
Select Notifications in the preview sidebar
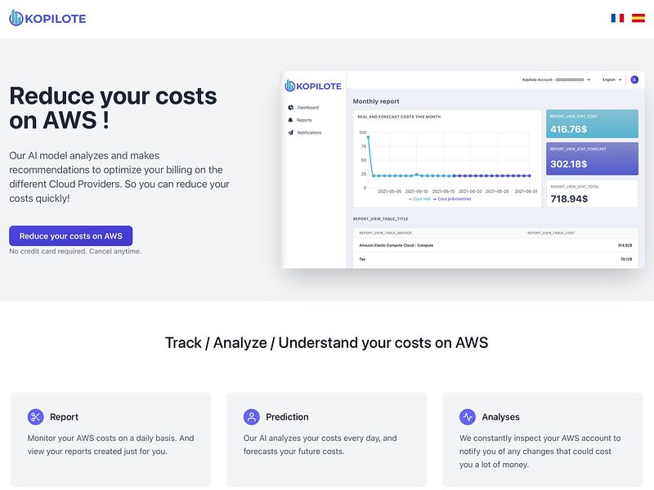[304, 132]
